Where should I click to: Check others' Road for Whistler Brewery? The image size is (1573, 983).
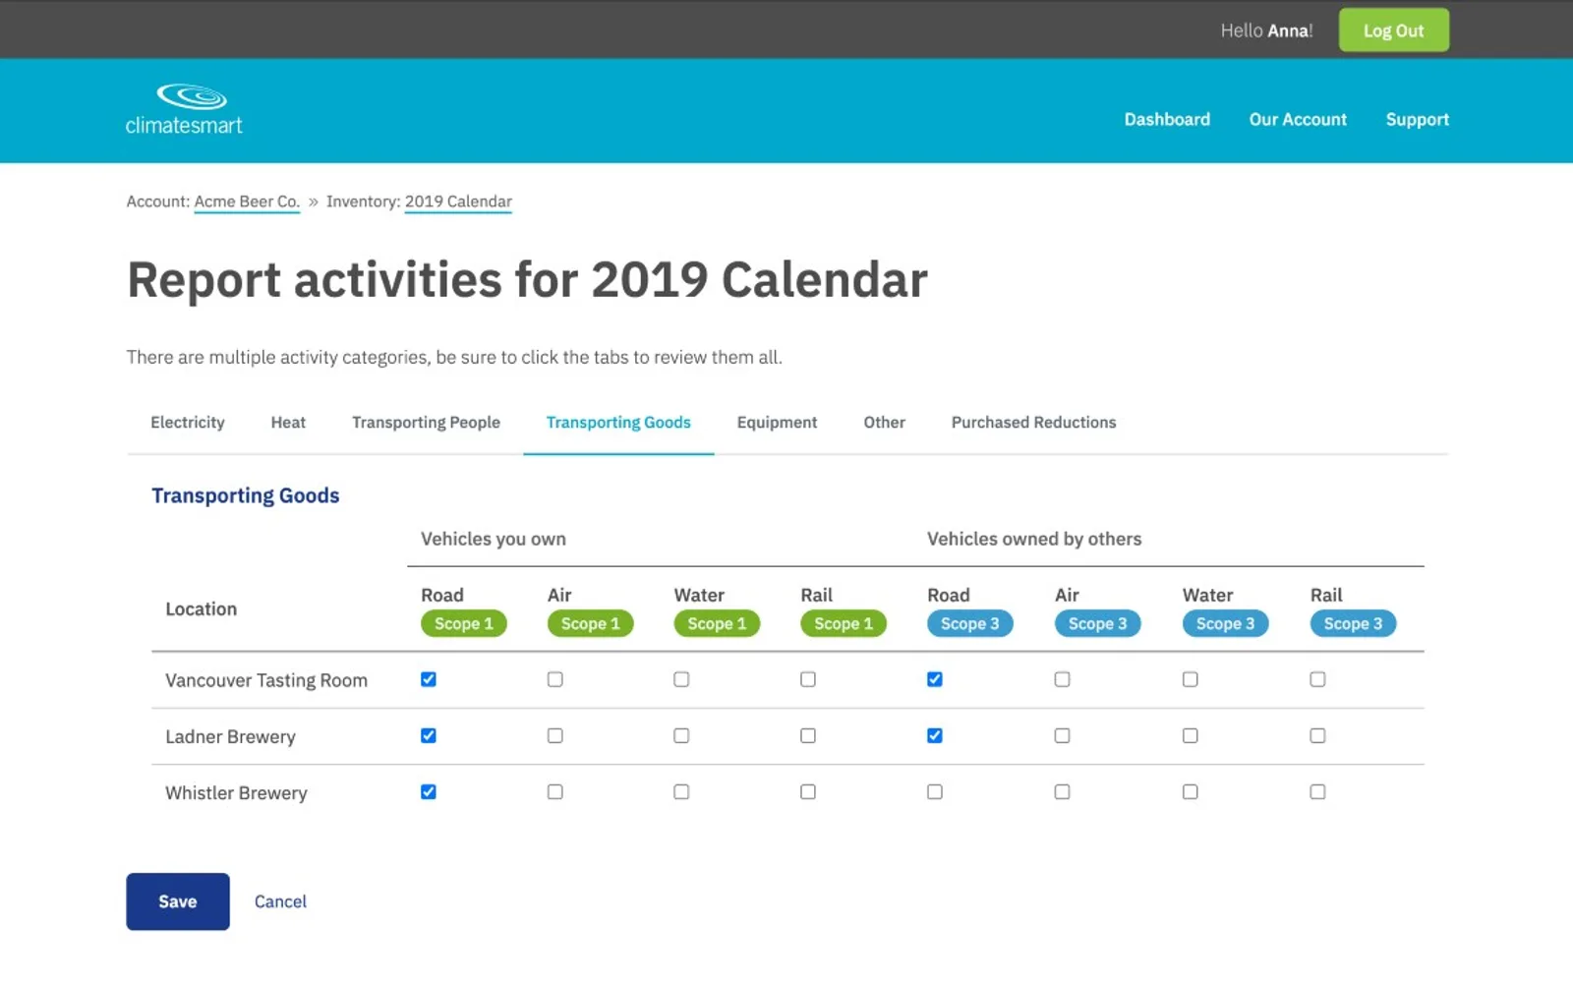point(935,791)
